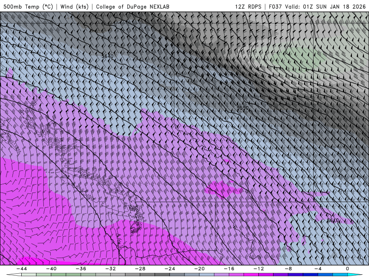Click the -32 legend value

(111, 269)
